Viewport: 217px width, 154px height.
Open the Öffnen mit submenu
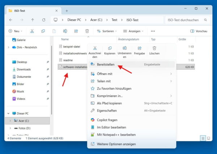coord(132,74)
